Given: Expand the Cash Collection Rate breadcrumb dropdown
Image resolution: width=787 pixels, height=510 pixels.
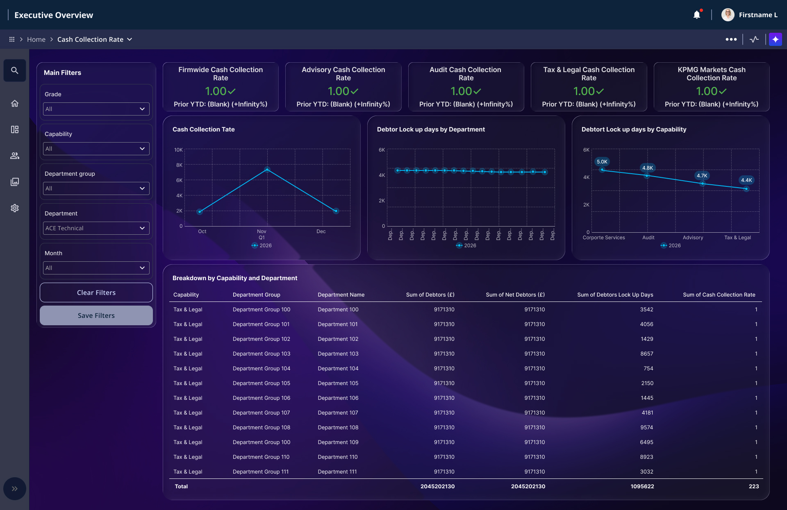Looking at the screenshot, I should (x=130, y=39).
